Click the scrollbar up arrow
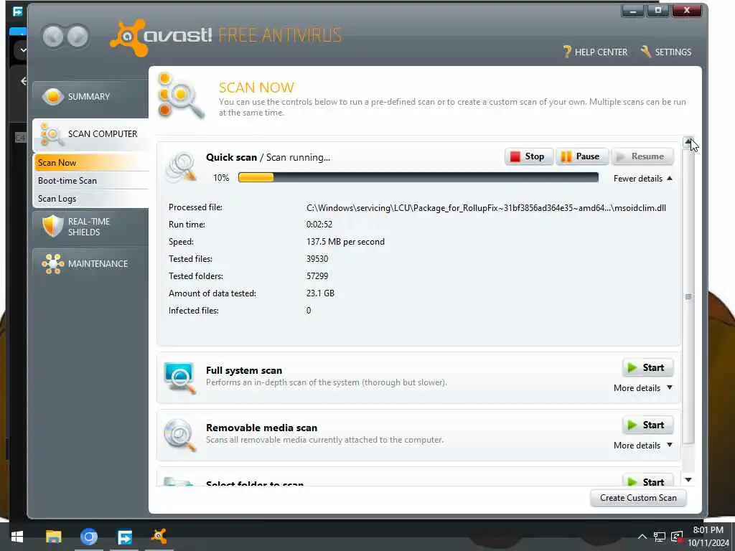 688,141
